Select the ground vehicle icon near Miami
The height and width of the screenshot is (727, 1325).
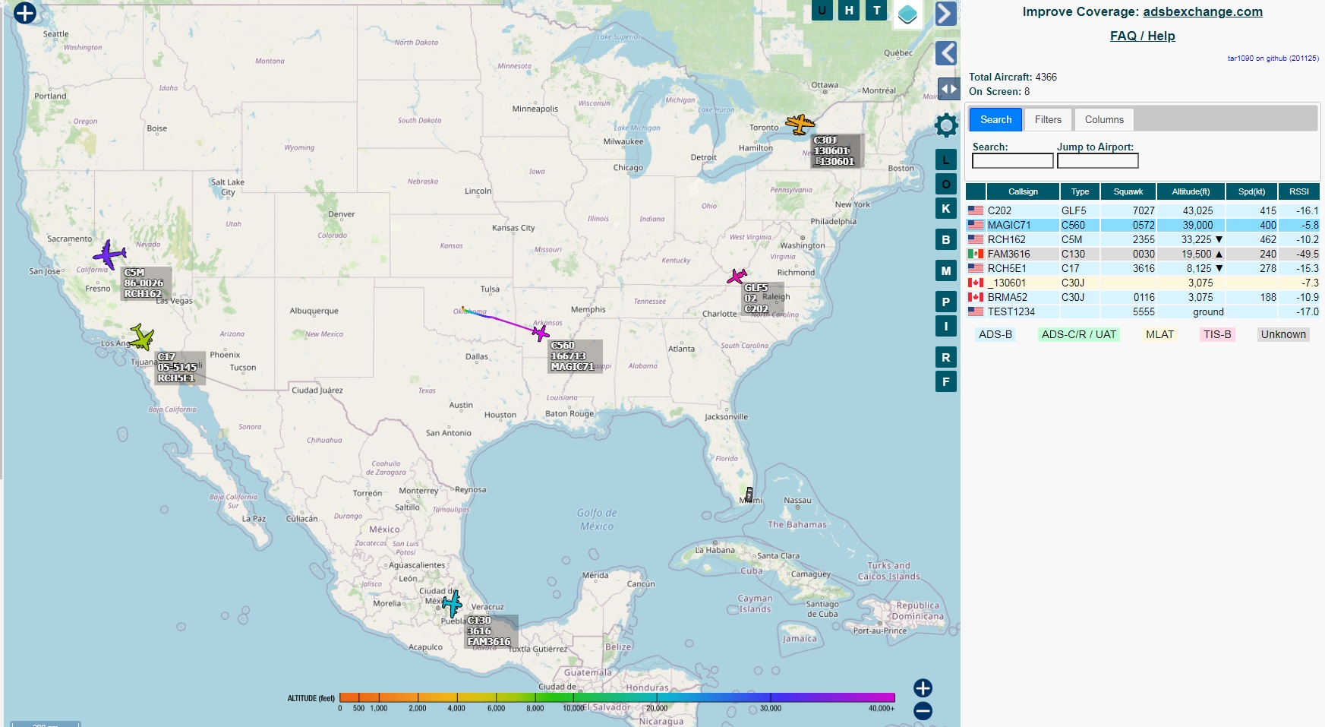pos(749,495)
